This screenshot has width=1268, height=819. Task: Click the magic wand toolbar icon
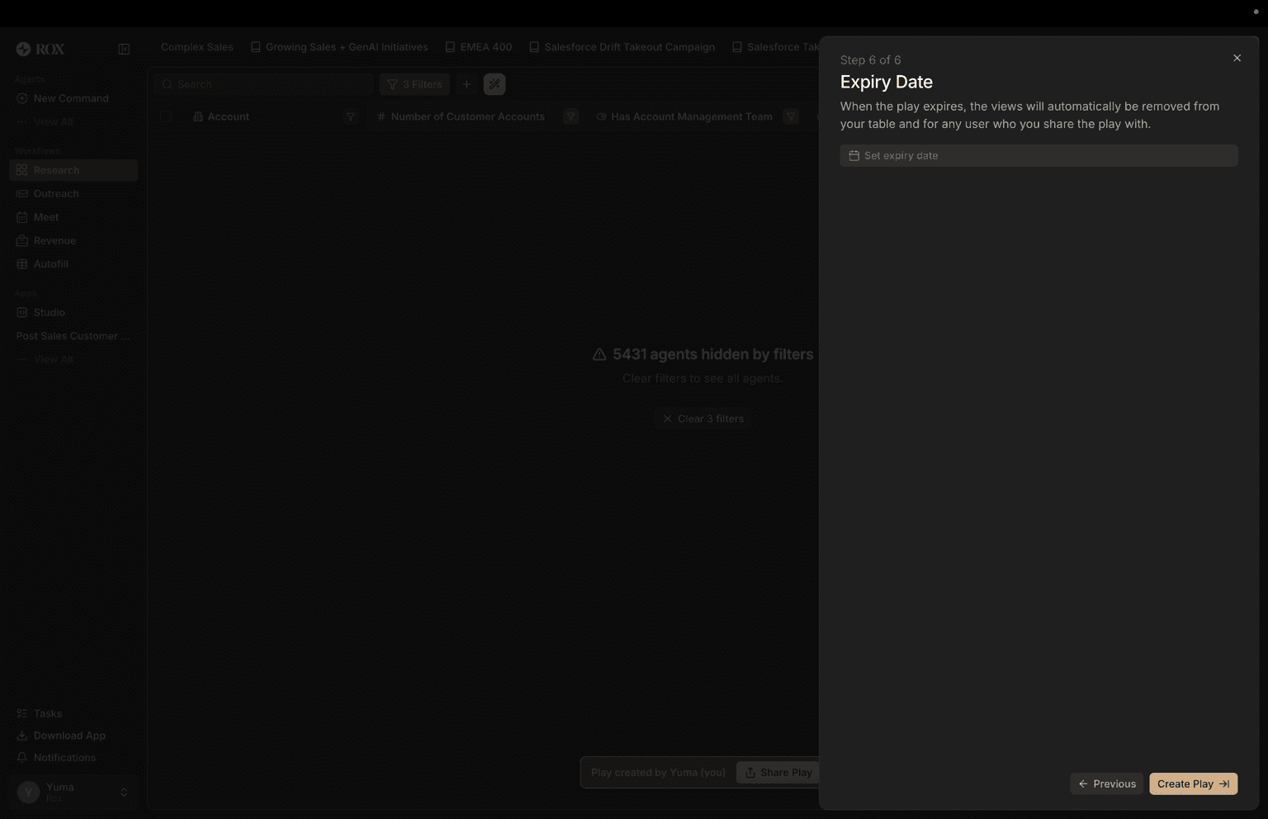[494, 83]
